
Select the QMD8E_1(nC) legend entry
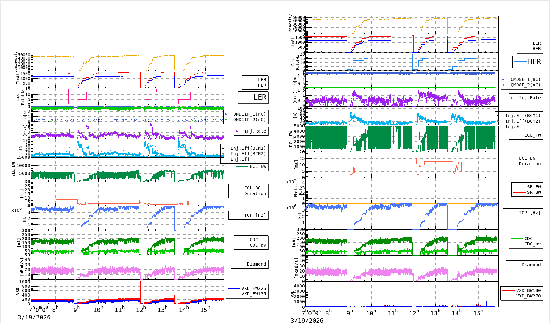click(x=525, y=79)
